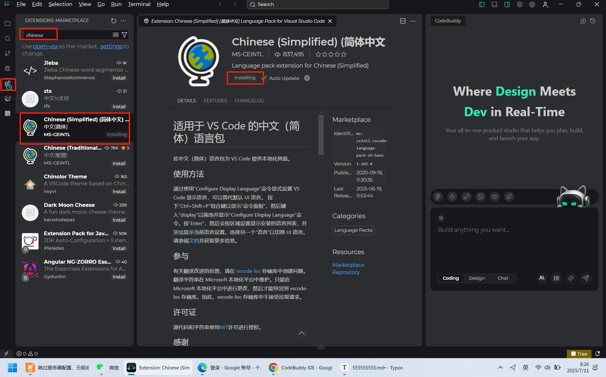
Task: Click scroll-to-top arrow in extension details
Action: pyautogui.click(x=302, y=333)
